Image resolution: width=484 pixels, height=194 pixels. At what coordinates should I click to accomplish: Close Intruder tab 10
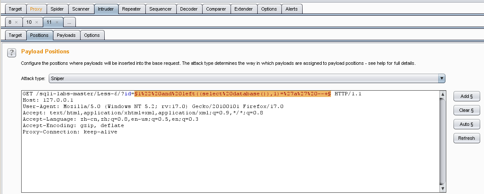tap(36, 22)
